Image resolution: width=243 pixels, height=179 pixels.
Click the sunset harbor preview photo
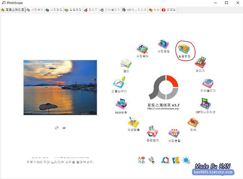coord(60,87)
